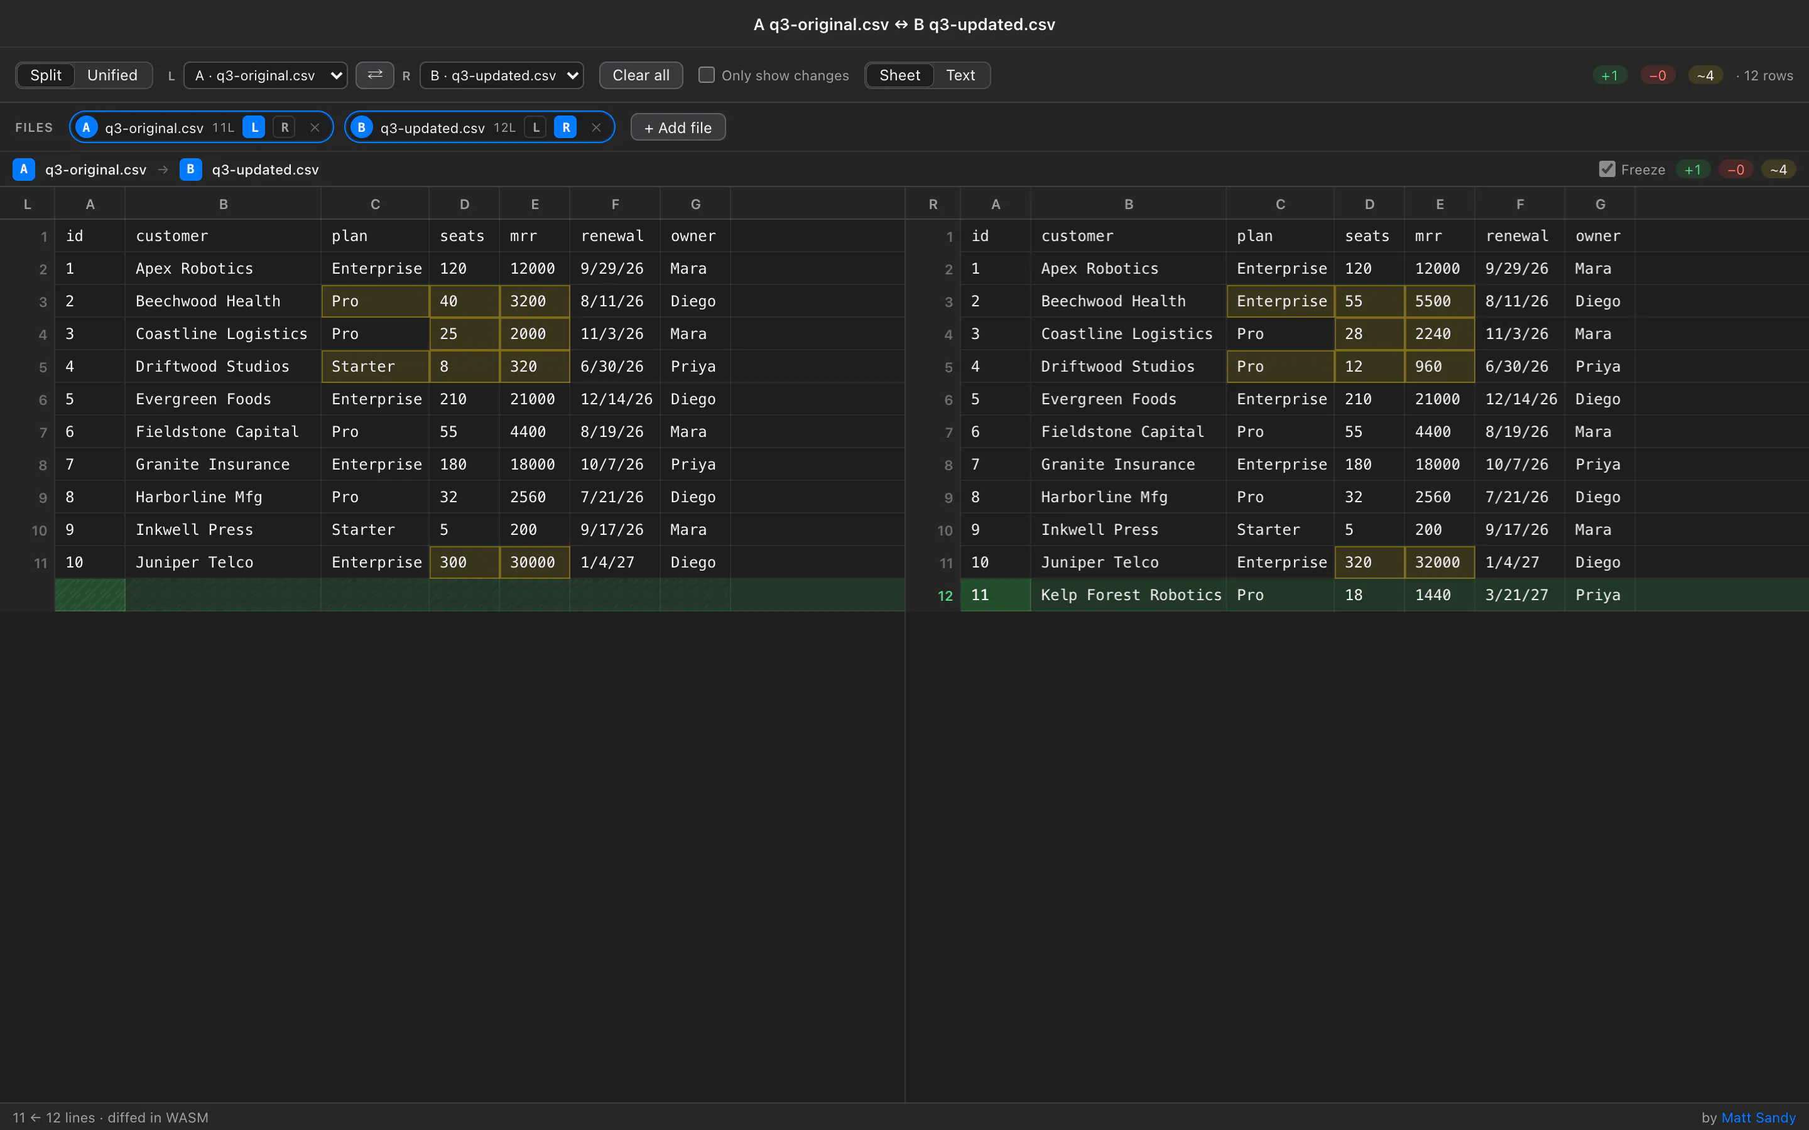Click the q3-original.csv breadcrumb label

(95, 169)
